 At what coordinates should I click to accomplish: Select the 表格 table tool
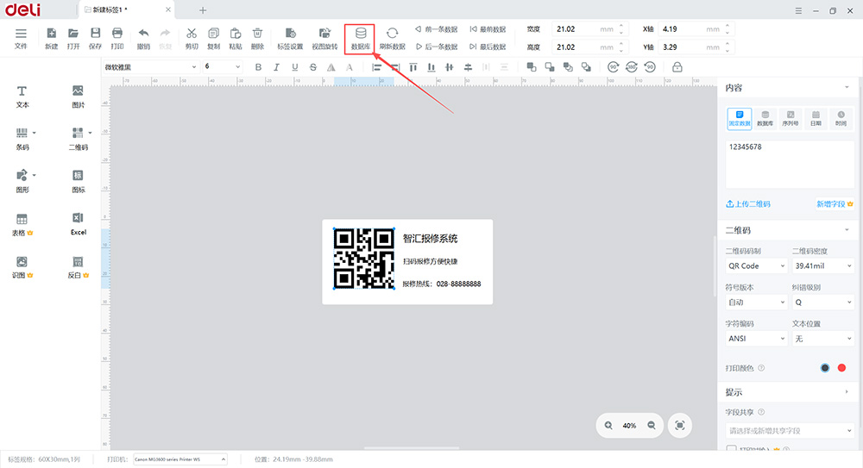[x=22, y=224]
